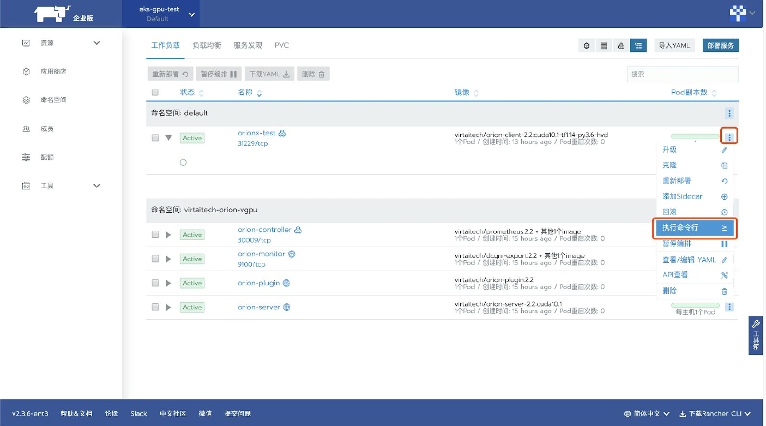Switch to the compact list view icon
Image resolution: width=766 pixels, height=426 pixels.
pyautogui.click(x=604, y=45)
